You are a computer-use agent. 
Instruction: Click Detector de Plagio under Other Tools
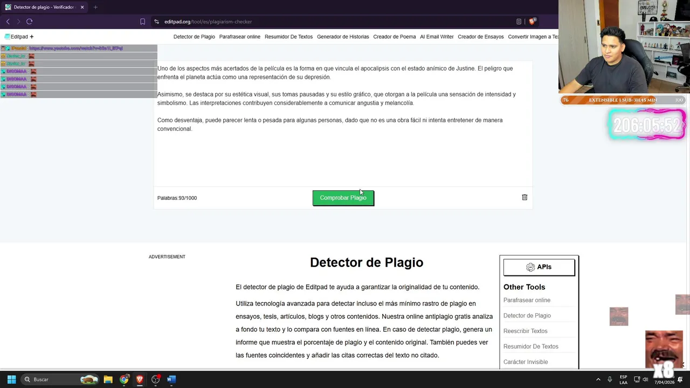[x=527, y=316]
